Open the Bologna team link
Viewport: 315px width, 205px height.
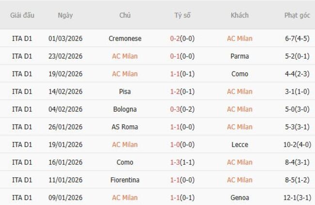pos(125,109)
